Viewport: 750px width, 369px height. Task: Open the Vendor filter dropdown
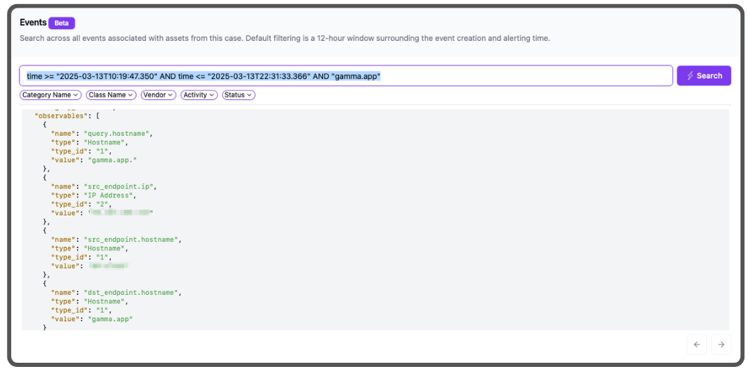point(158,95)
